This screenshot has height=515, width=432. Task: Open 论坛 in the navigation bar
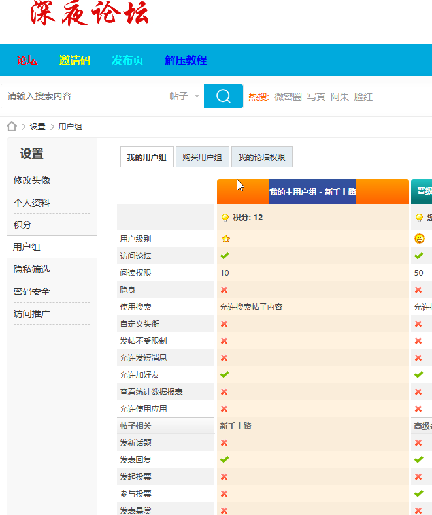tap(27, 60)
